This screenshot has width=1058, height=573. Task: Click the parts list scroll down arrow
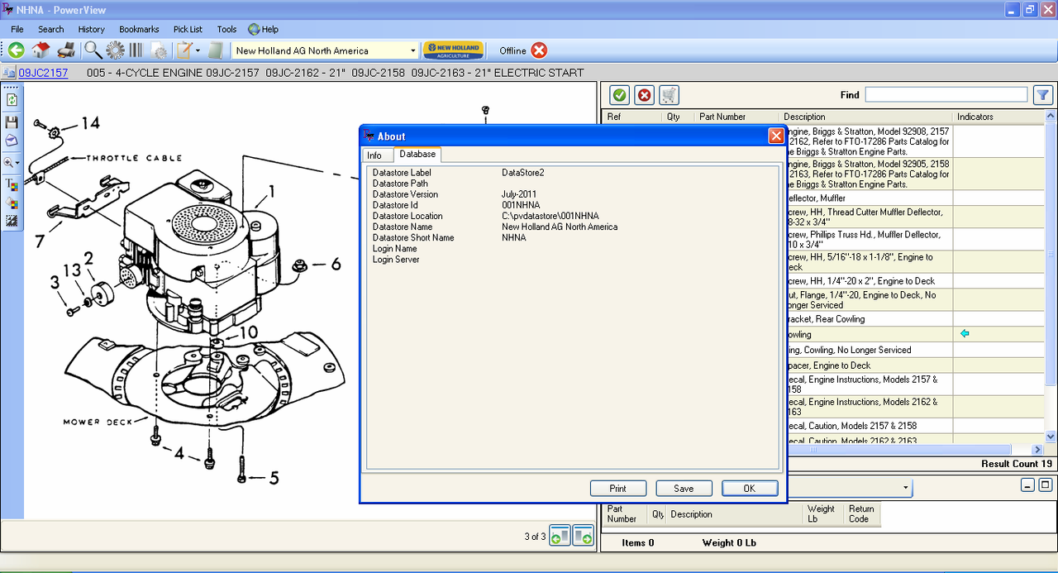click(x=1051, y=437)
